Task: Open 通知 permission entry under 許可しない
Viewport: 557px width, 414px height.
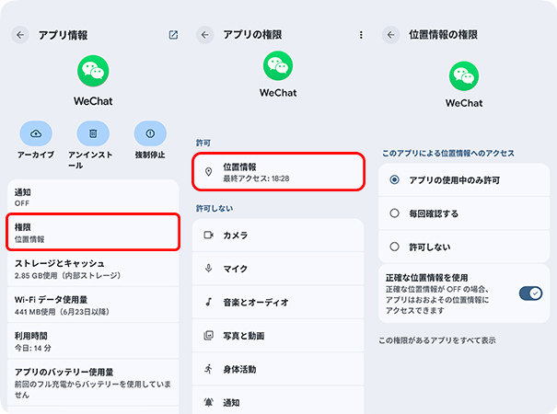Action: tap(278, 400)
